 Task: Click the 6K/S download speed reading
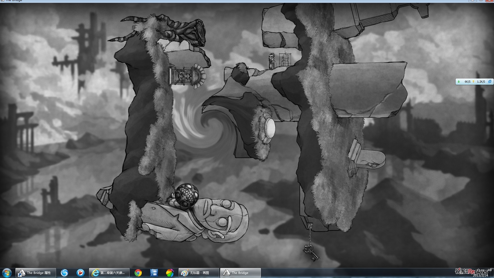(467, 82)
